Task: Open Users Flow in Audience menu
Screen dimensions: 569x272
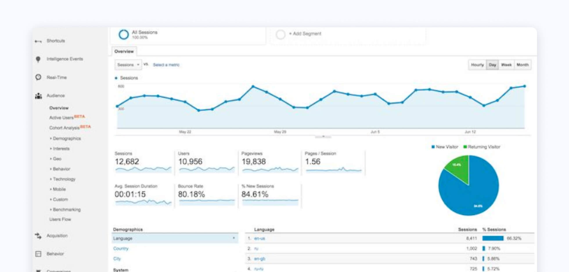Action: [60, 220]
